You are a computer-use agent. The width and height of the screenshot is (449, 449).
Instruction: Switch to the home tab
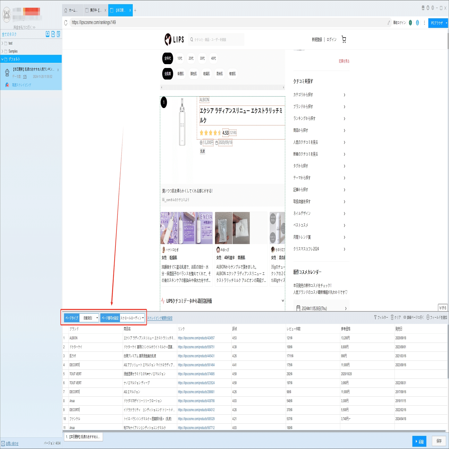[72, 10]
